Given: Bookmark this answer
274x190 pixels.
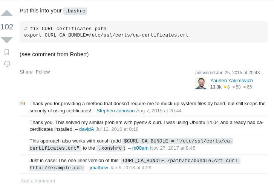Looking at the screenshot, I should (x=7, y=52).
